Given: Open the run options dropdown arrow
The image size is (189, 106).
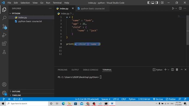Looking at the screenshot, I should tap(176, 9).
